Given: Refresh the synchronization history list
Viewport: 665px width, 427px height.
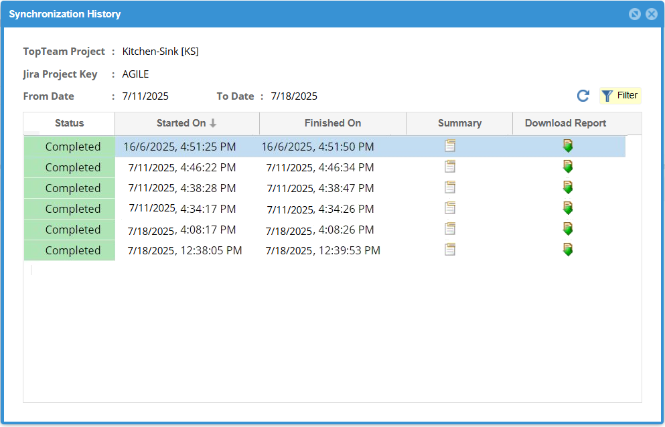Looking at the screenshot, I should click(583, 96).
